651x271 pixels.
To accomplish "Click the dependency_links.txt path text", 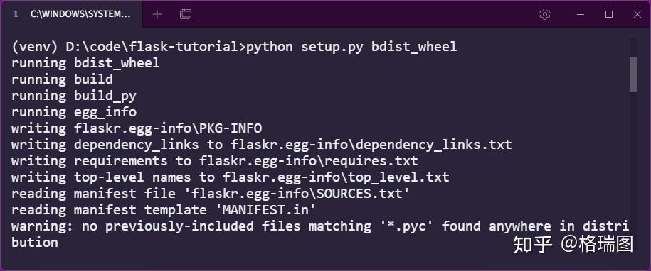I will [371, 145].
